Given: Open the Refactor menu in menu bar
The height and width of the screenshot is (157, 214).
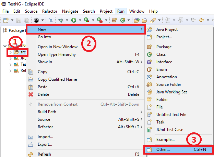Looking at the screenshot, I should point(50,11).
